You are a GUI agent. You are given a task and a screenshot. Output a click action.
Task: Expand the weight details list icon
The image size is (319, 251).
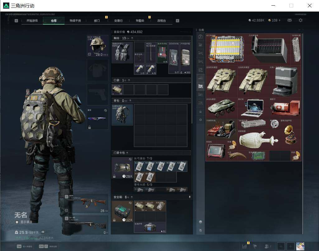click(43, 232)
